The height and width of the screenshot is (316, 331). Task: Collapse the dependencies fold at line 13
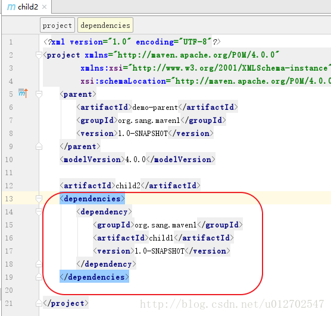point(39,198)
